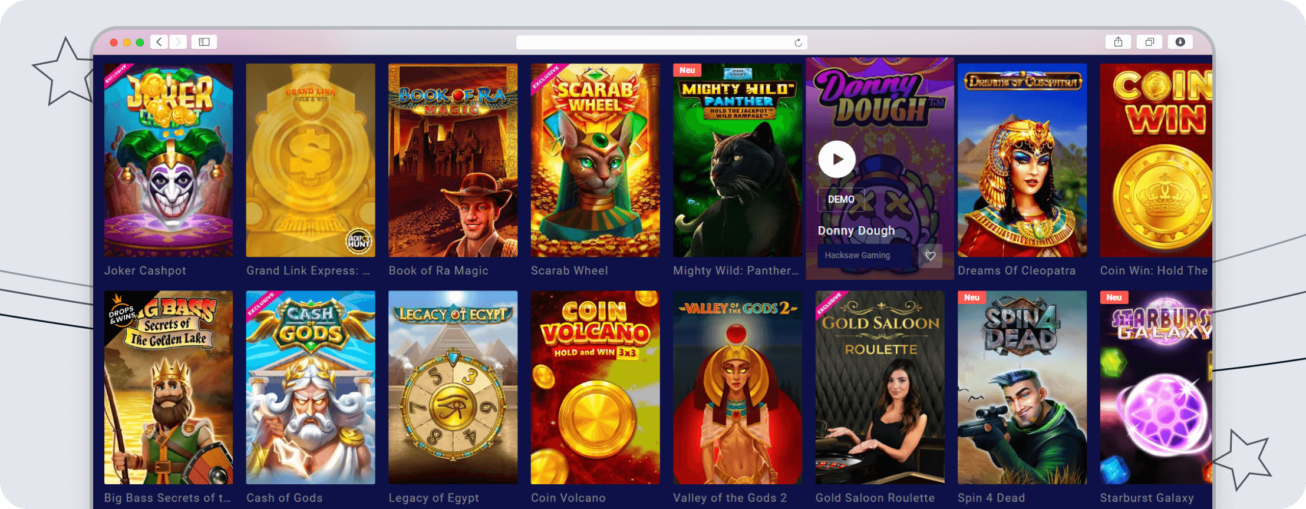This screenshot has width=1306, height=509.
Task: Click the Dreams Of Cleopatra title
Action: [1017, 270]
